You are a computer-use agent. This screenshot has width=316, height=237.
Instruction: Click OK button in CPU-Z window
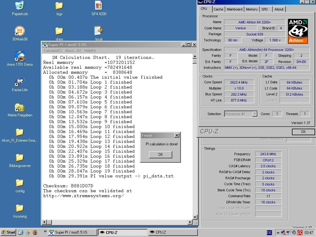click(303, 131)
